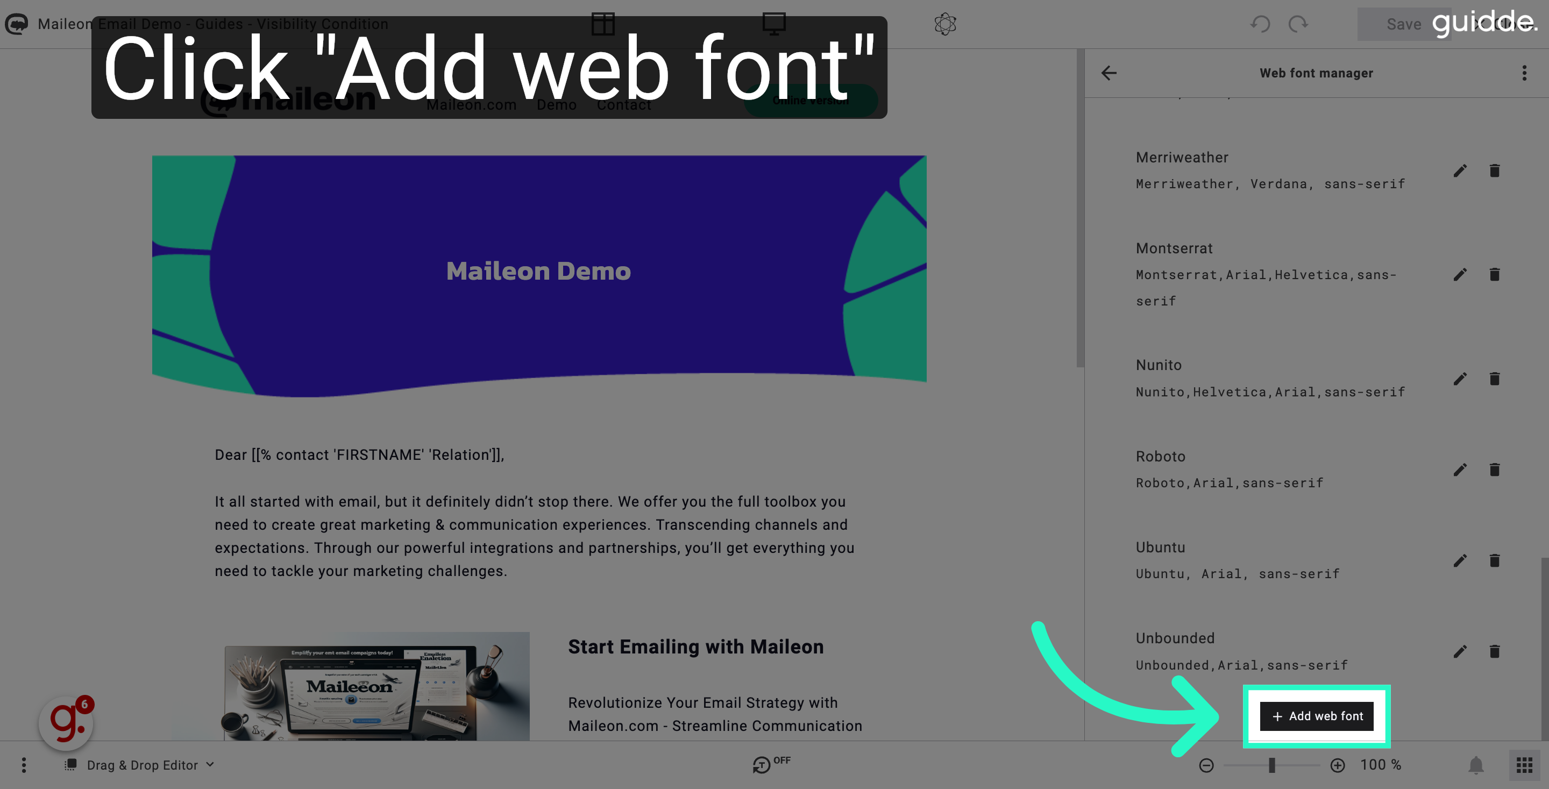Image resolution: width=1549 pixels, height=789 pixels.
Task: Open the notifications bell
Action: (x=1476, y=765)
